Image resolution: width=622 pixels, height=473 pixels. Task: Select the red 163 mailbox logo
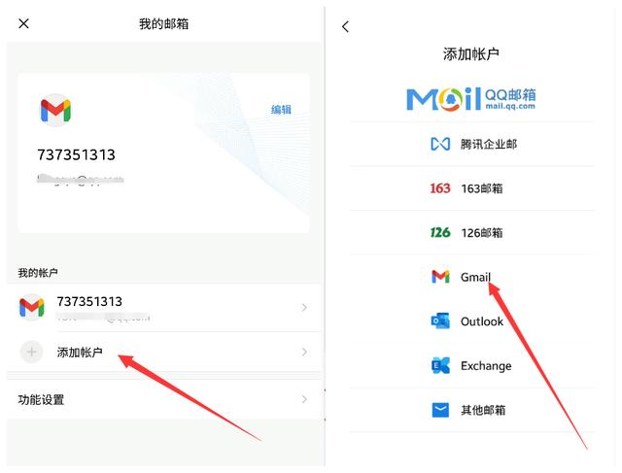coord(440,188)
